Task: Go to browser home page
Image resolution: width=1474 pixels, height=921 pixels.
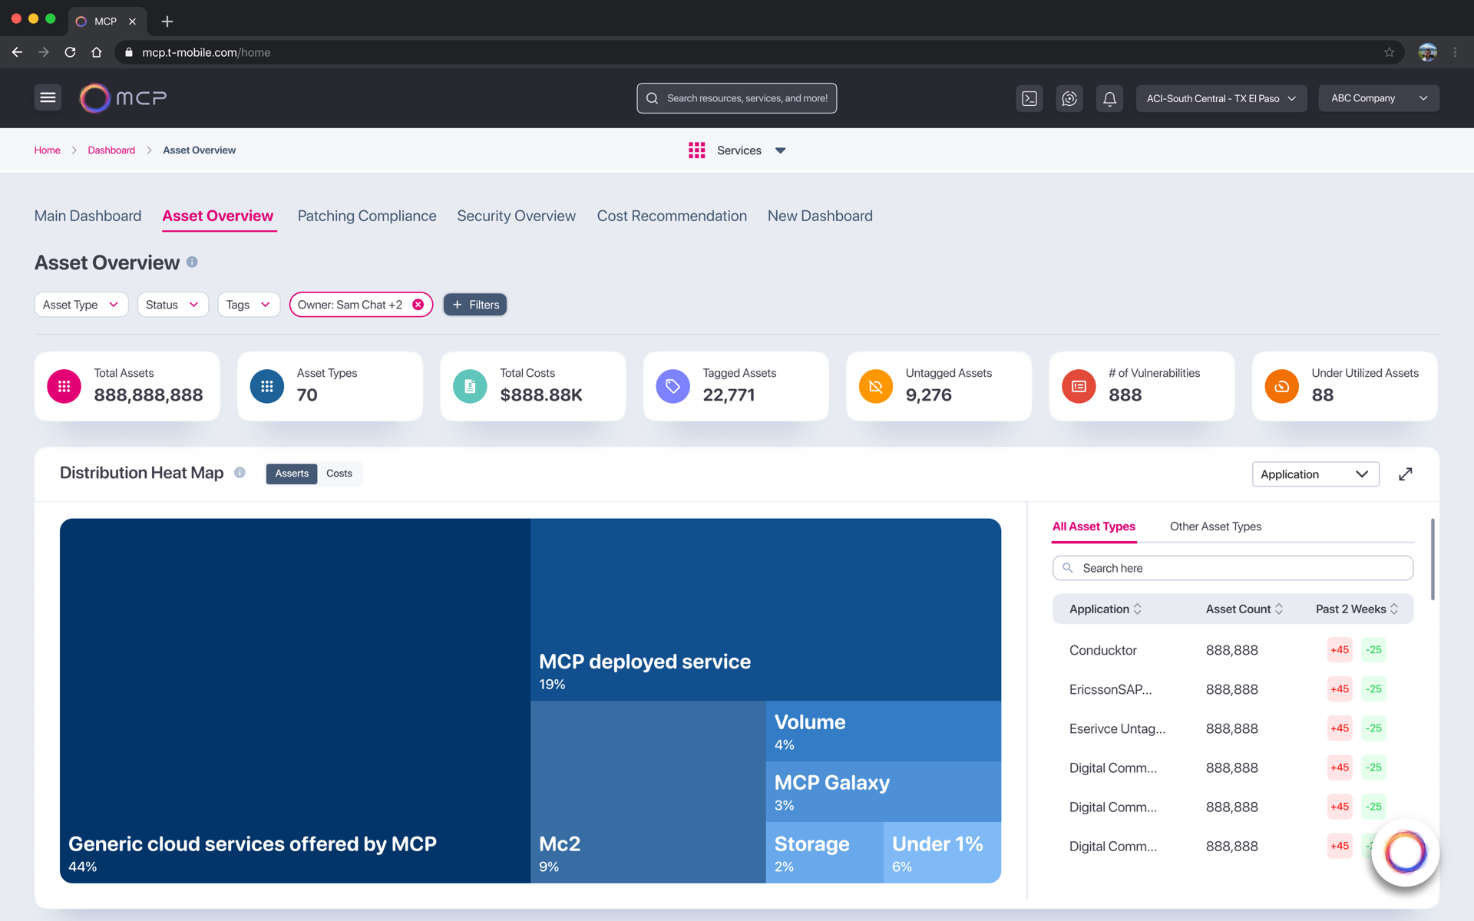Action: pyautogui.click(x=96, y=52)
